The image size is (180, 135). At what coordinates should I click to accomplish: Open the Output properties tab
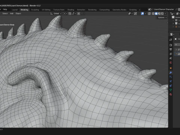(171, 49)
